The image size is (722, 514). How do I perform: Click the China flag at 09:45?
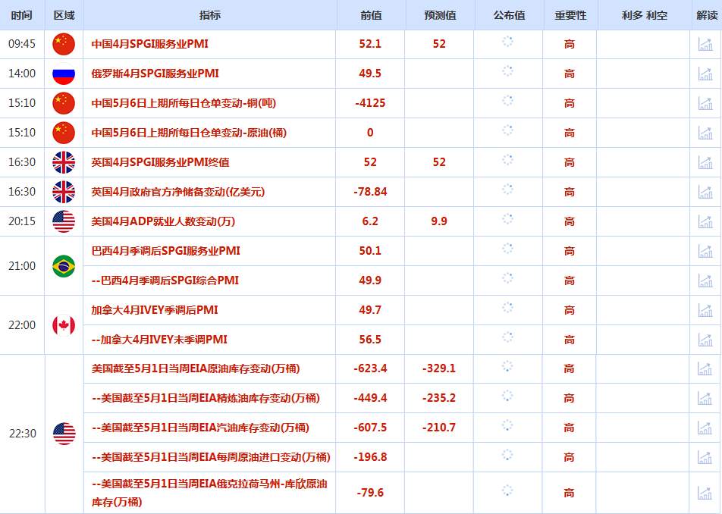click(x=64, y=44)
